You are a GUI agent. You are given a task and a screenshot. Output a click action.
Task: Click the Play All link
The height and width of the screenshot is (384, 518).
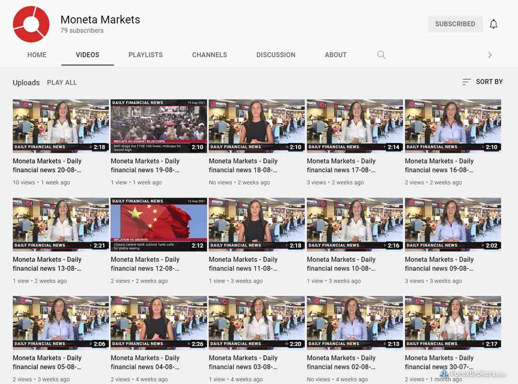pyautogui.click(x=62, y=83)
